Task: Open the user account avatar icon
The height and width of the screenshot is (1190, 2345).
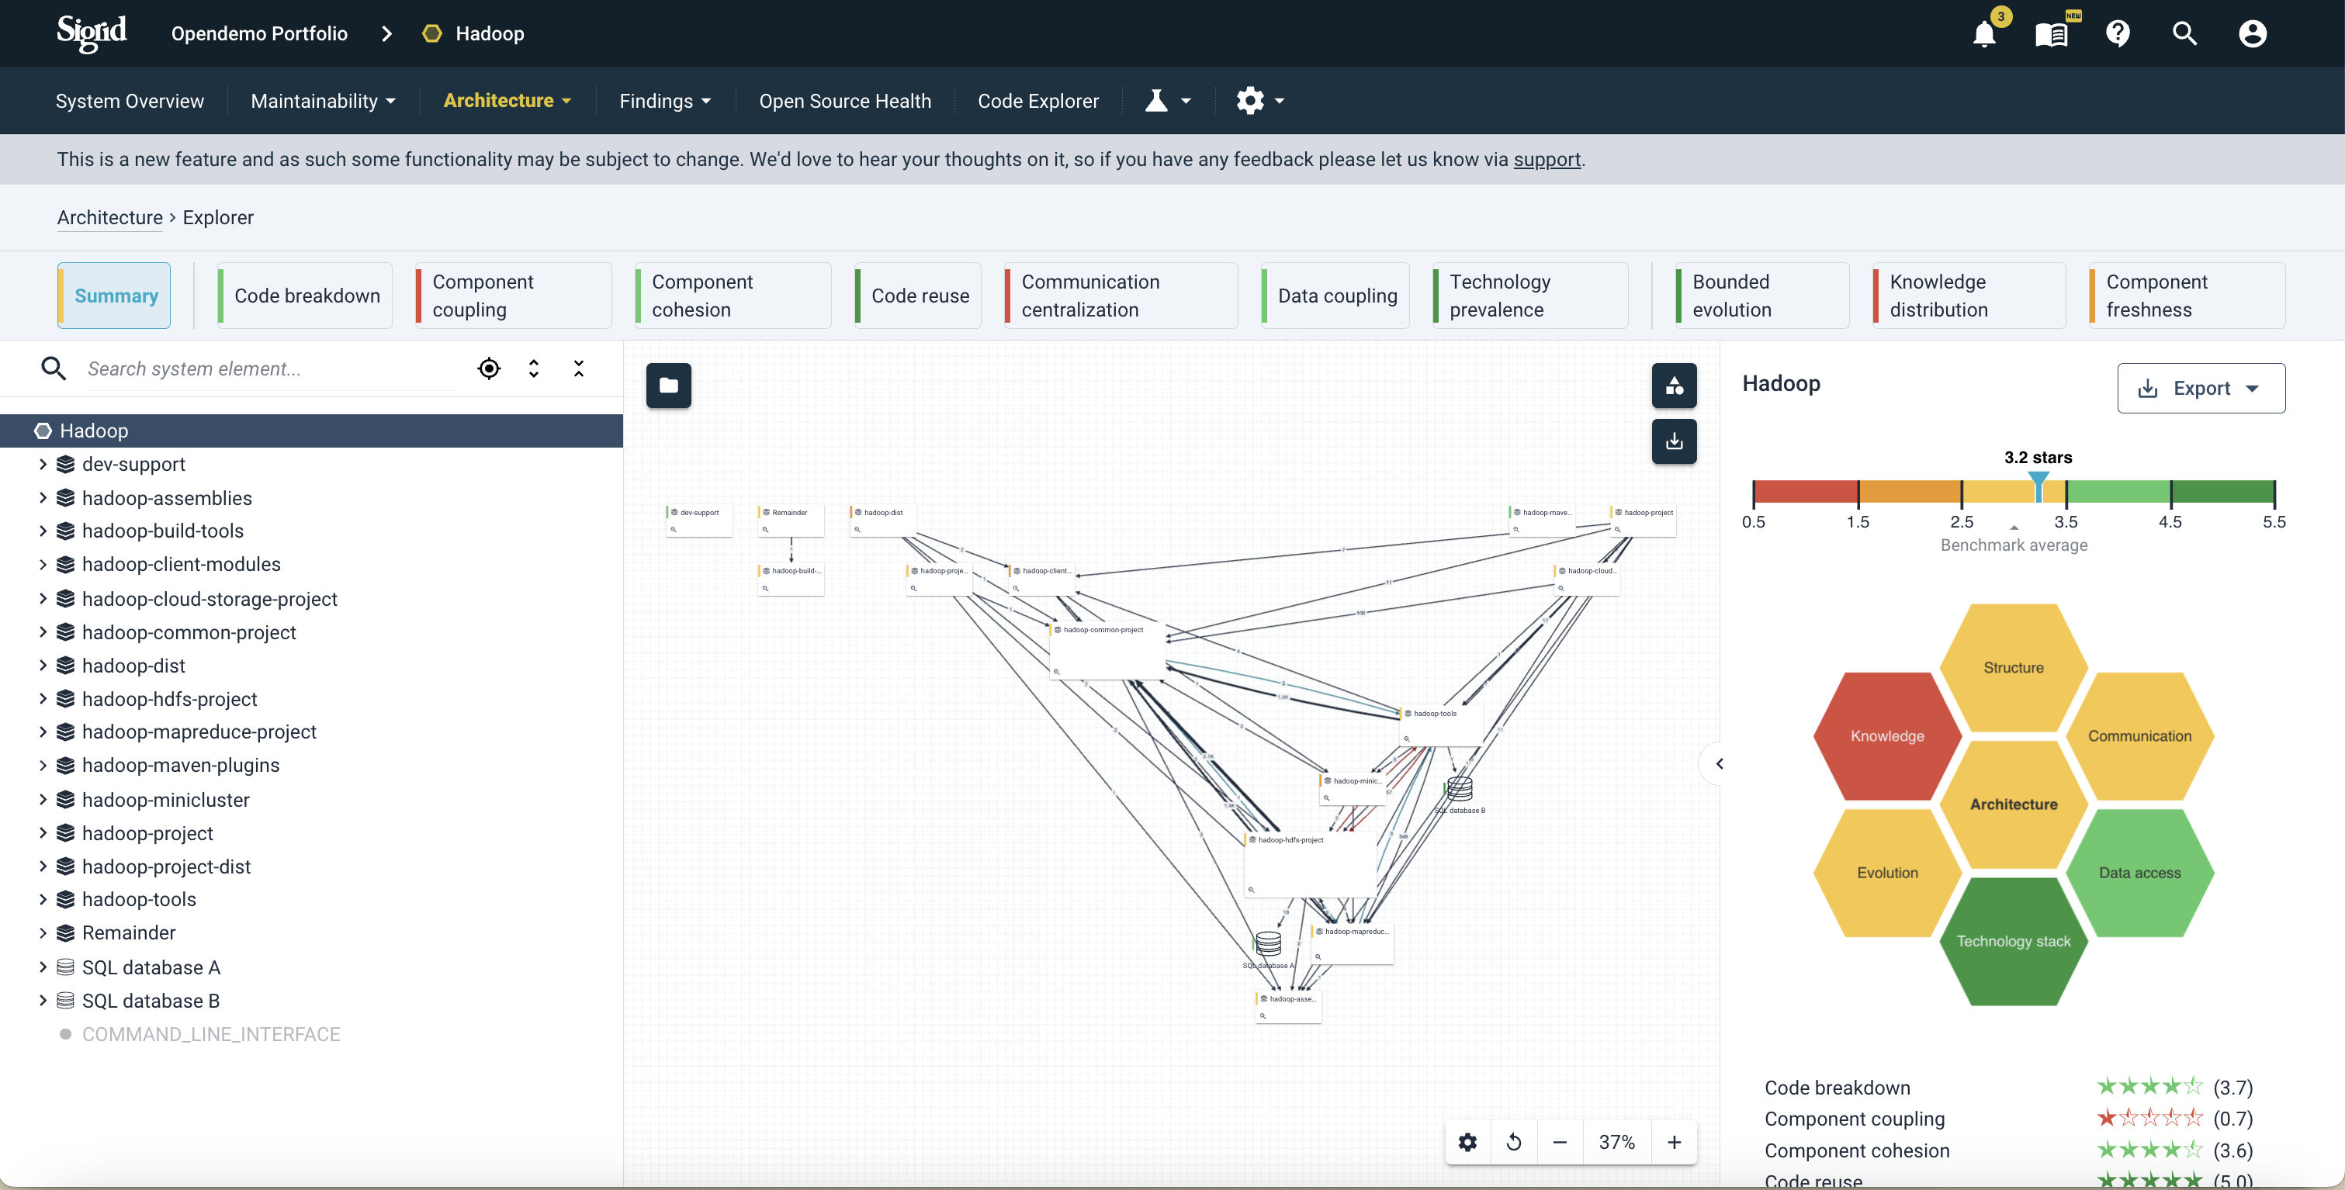Action: (2252, 33)
